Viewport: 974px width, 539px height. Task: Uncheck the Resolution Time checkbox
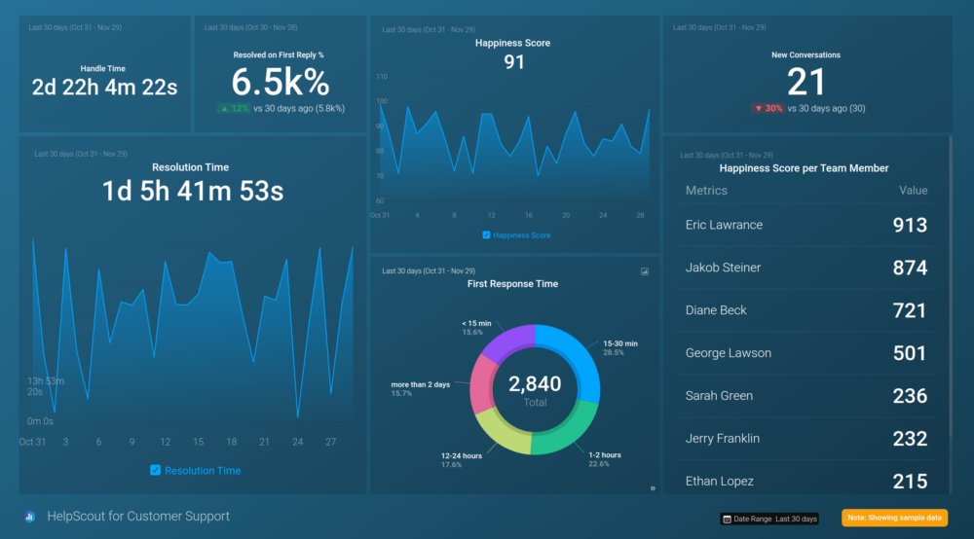156,471
